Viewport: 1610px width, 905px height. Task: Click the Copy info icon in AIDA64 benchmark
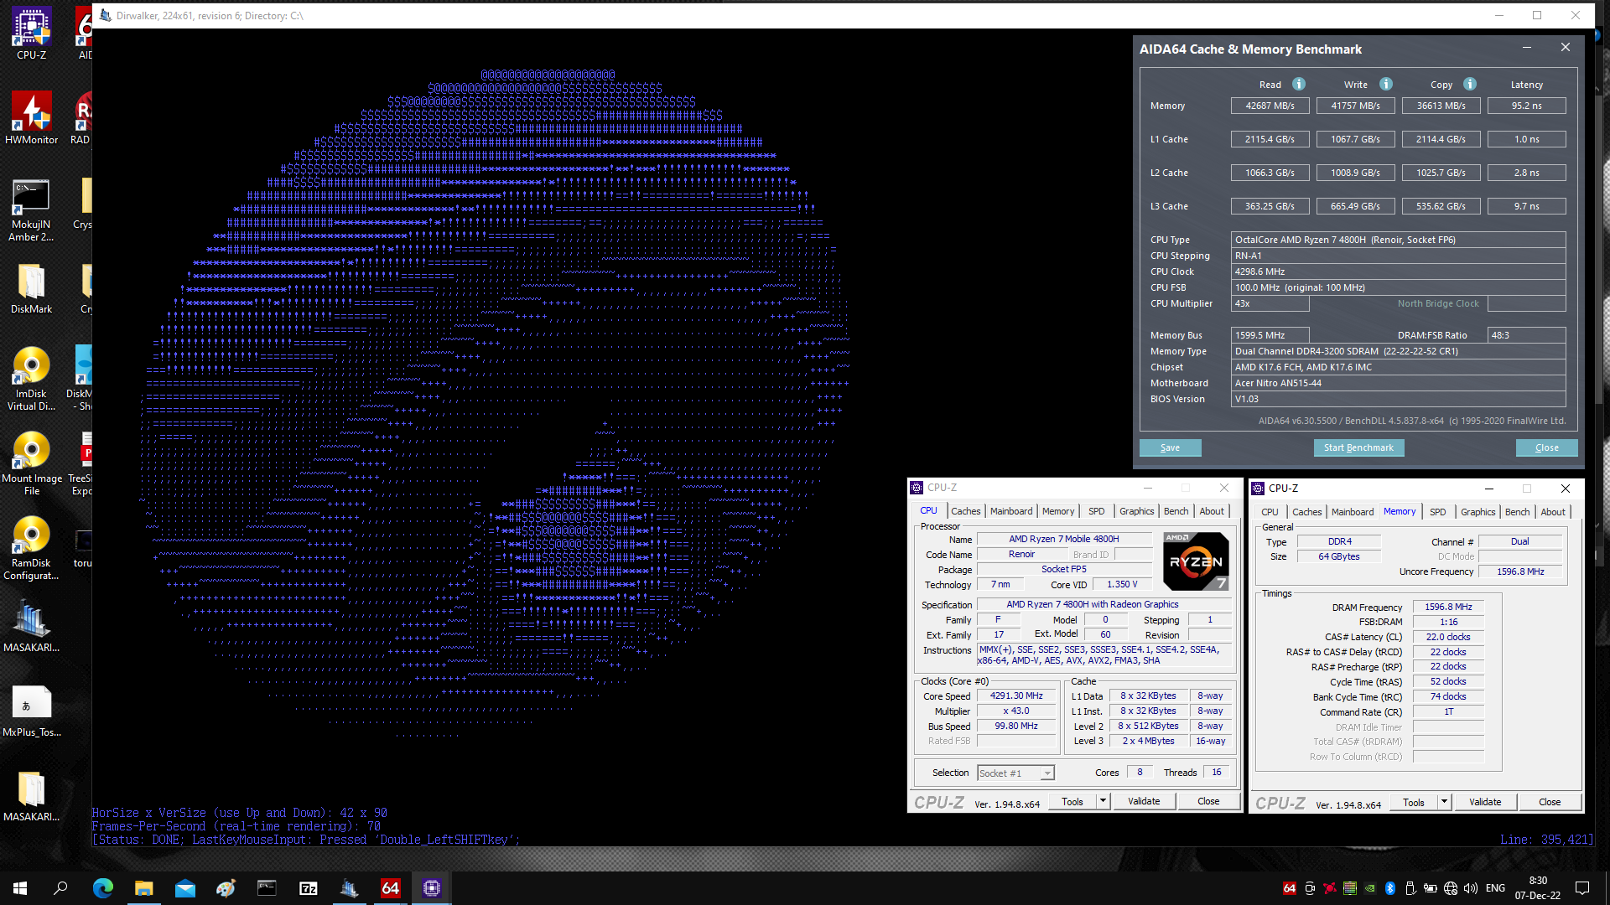coord(1470,84)
